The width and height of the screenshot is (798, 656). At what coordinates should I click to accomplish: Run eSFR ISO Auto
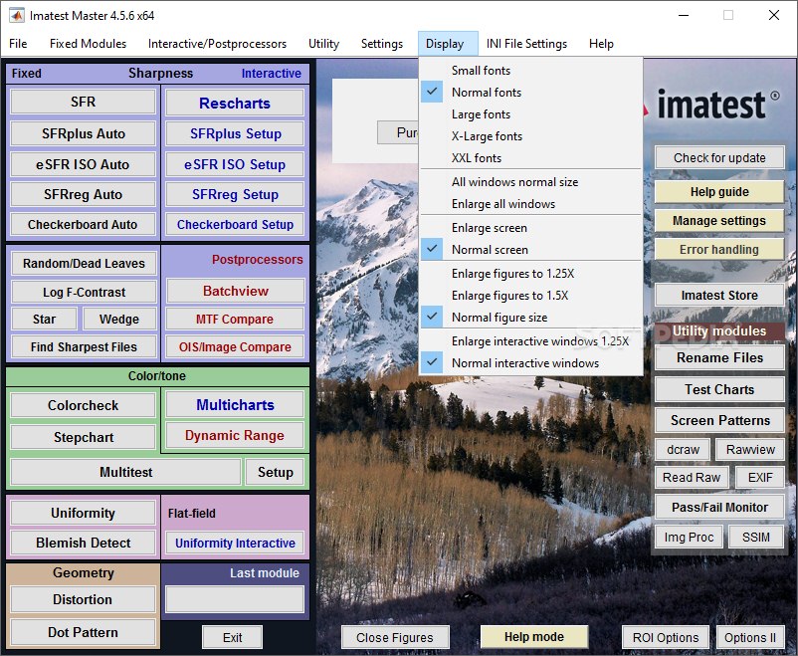(83, 164)
